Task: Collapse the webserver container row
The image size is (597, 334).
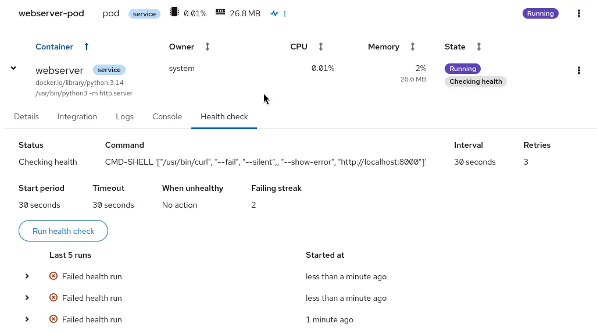Action: (x=13, y=69)
